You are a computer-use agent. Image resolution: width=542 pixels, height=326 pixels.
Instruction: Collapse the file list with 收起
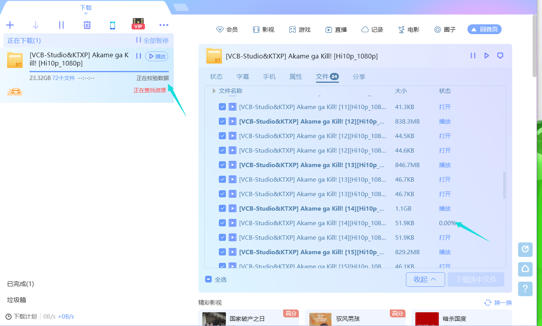(425, 279)
